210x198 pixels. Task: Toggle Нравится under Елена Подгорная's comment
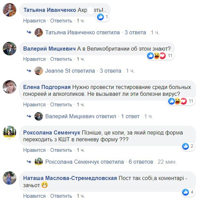coord(34,105)
